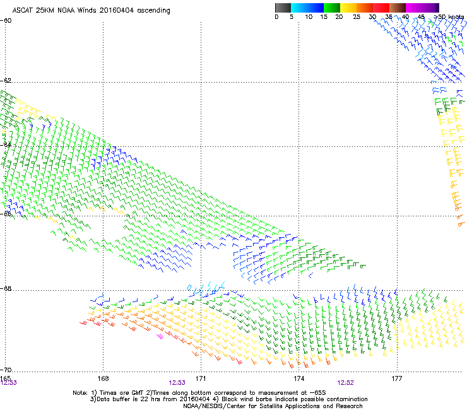Click the '174' longitude axis label
Screen dimensions: 467x410
(x=299, y=378)
